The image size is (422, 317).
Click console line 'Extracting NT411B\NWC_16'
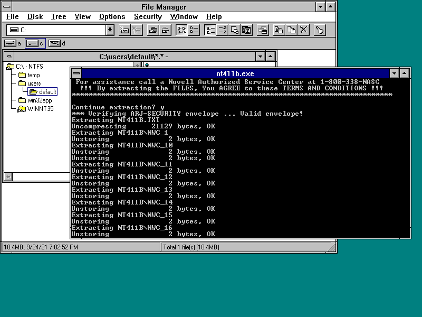[x=122, y=228]
